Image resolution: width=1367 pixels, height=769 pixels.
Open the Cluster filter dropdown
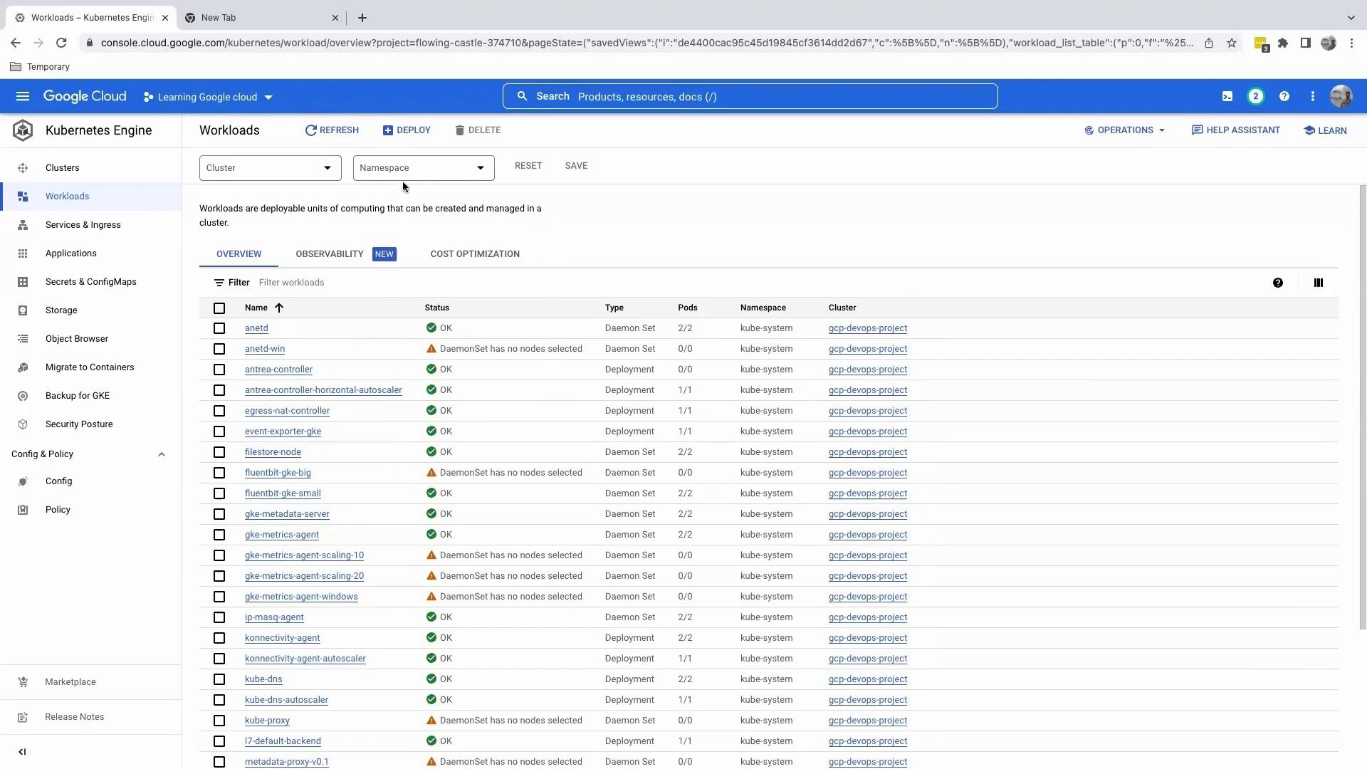(270, 168)
